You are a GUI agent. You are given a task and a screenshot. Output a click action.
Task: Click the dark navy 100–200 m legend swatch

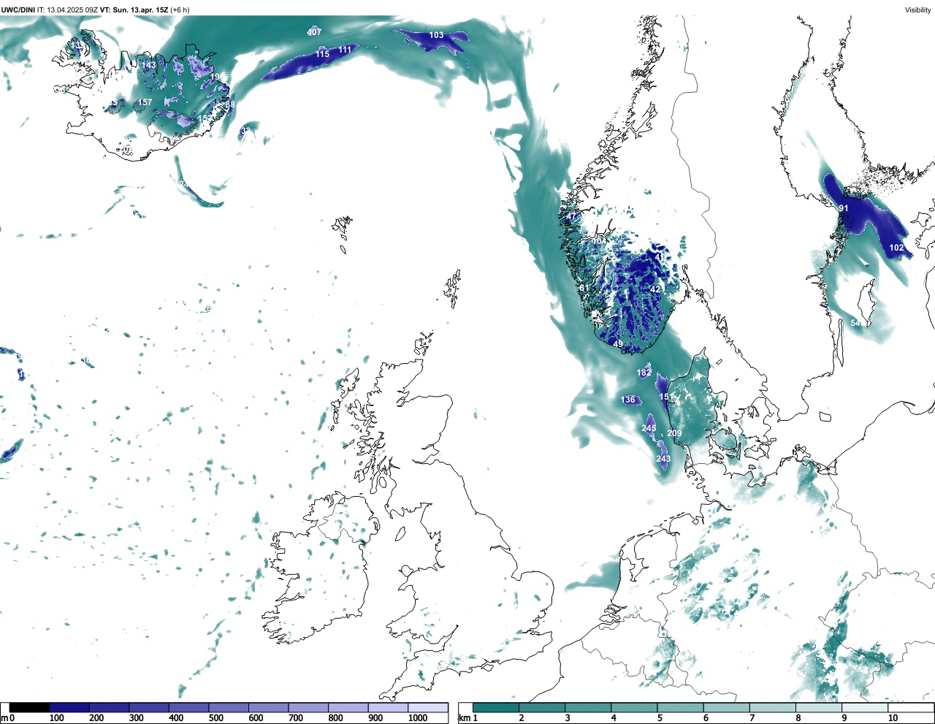(69, 707)
